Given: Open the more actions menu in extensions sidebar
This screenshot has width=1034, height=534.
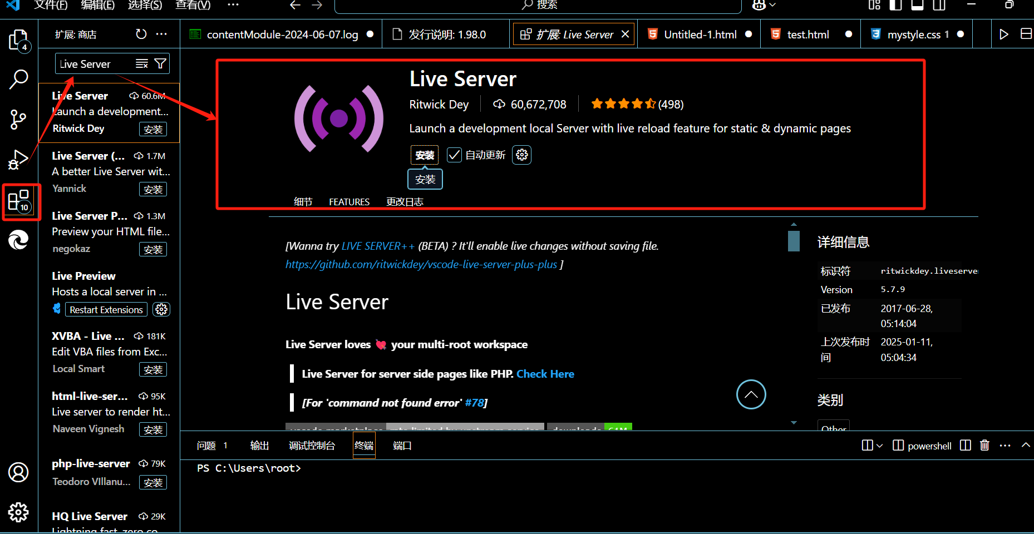Looking at the screenshot, I should point(161,34).
